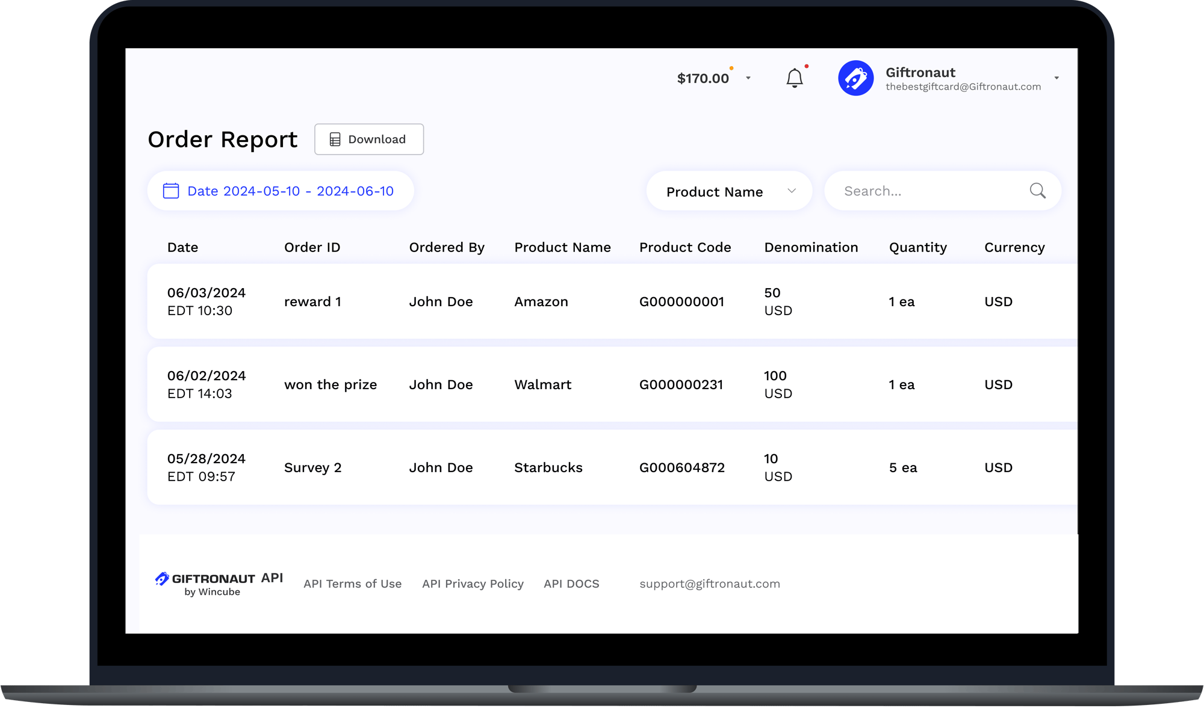
Task: Click the red badge on the bell
Action: pos(807,67)
